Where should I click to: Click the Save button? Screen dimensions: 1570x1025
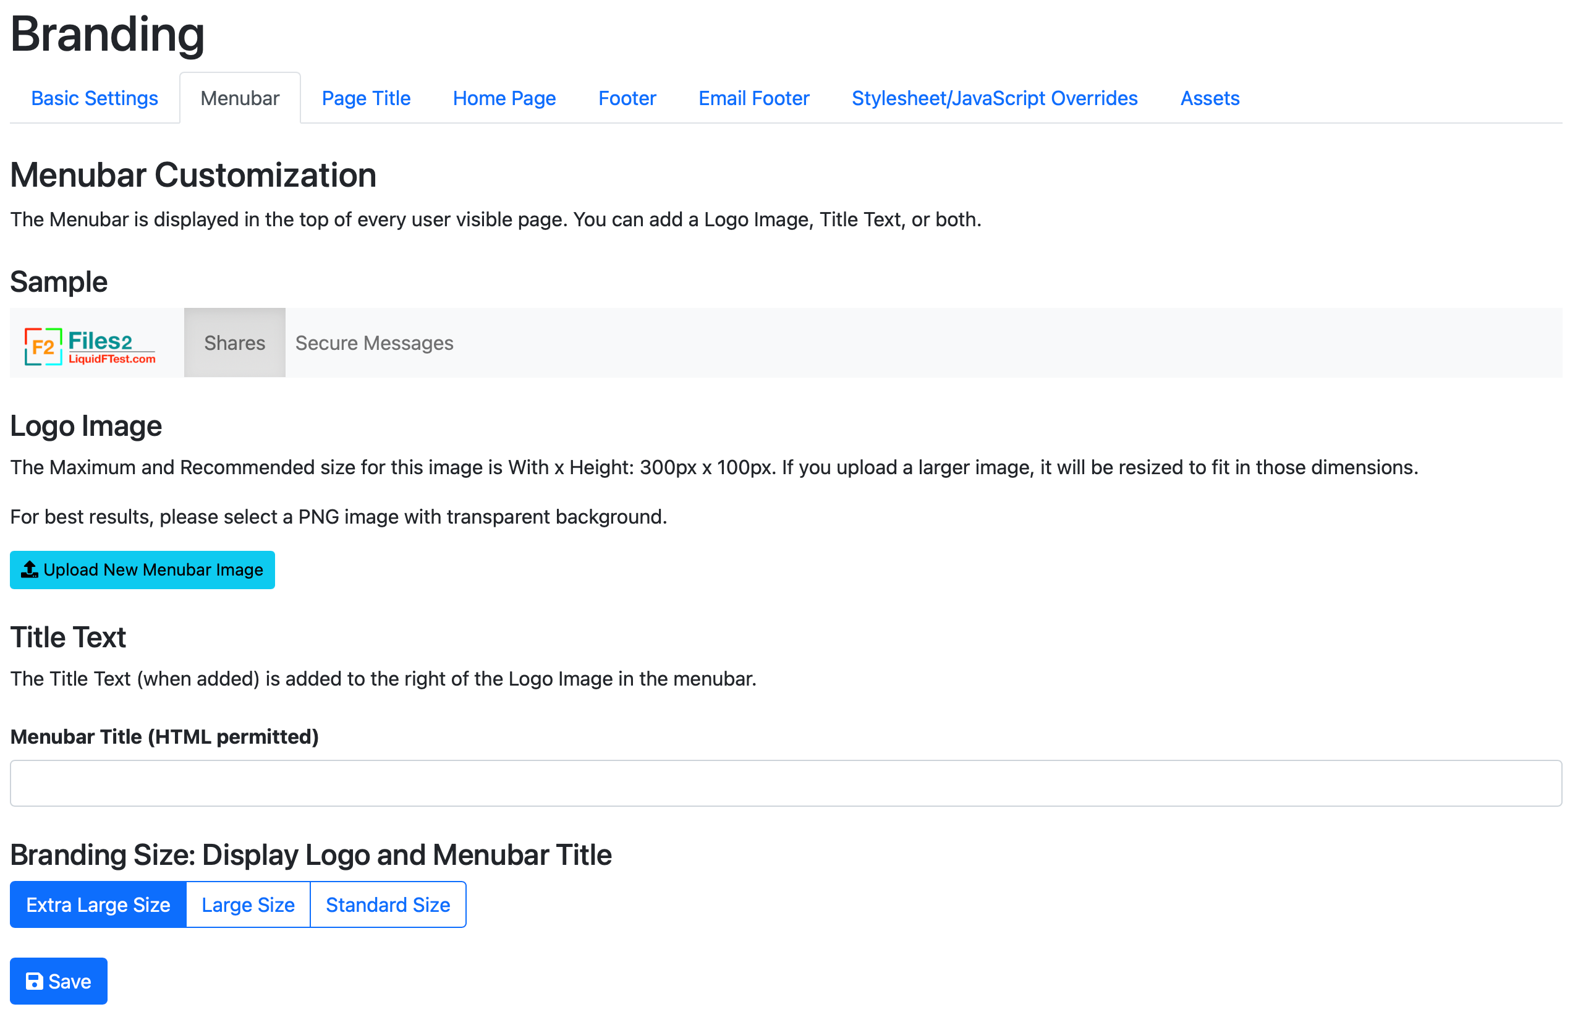pos(58,980)
